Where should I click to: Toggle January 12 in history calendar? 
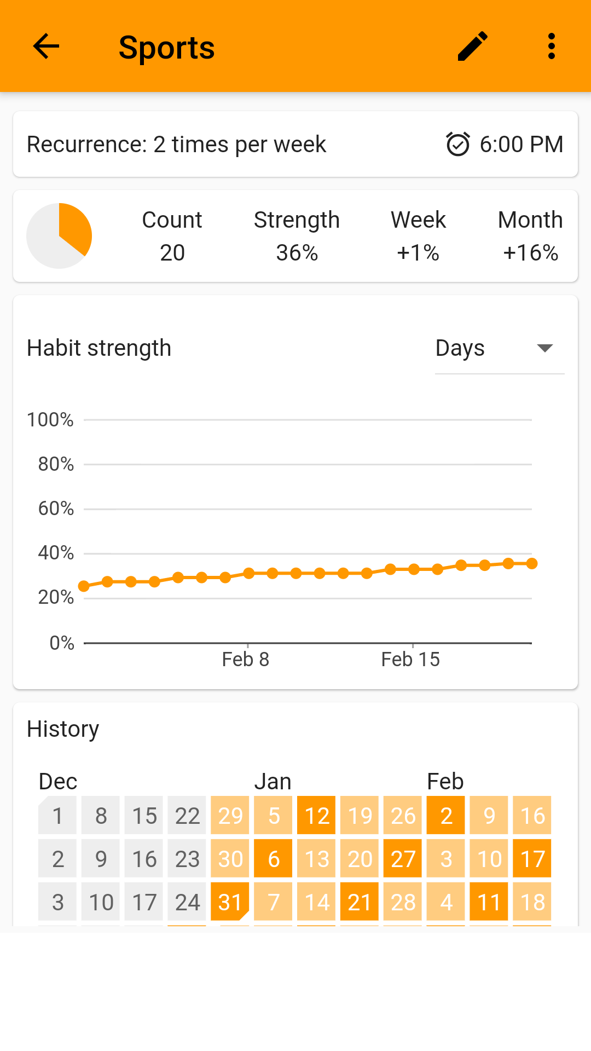(x=316, y=816)
